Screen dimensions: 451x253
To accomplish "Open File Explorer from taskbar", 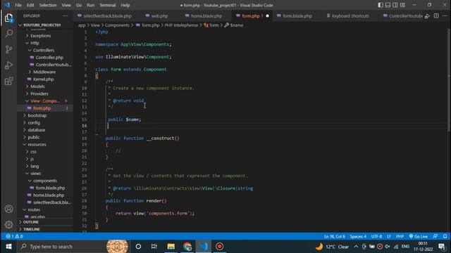I will pos(171,247).
